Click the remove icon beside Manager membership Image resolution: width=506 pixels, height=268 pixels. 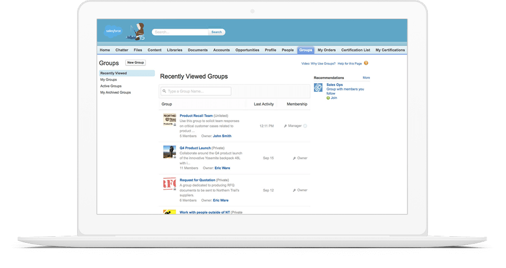tap(305, 126)
